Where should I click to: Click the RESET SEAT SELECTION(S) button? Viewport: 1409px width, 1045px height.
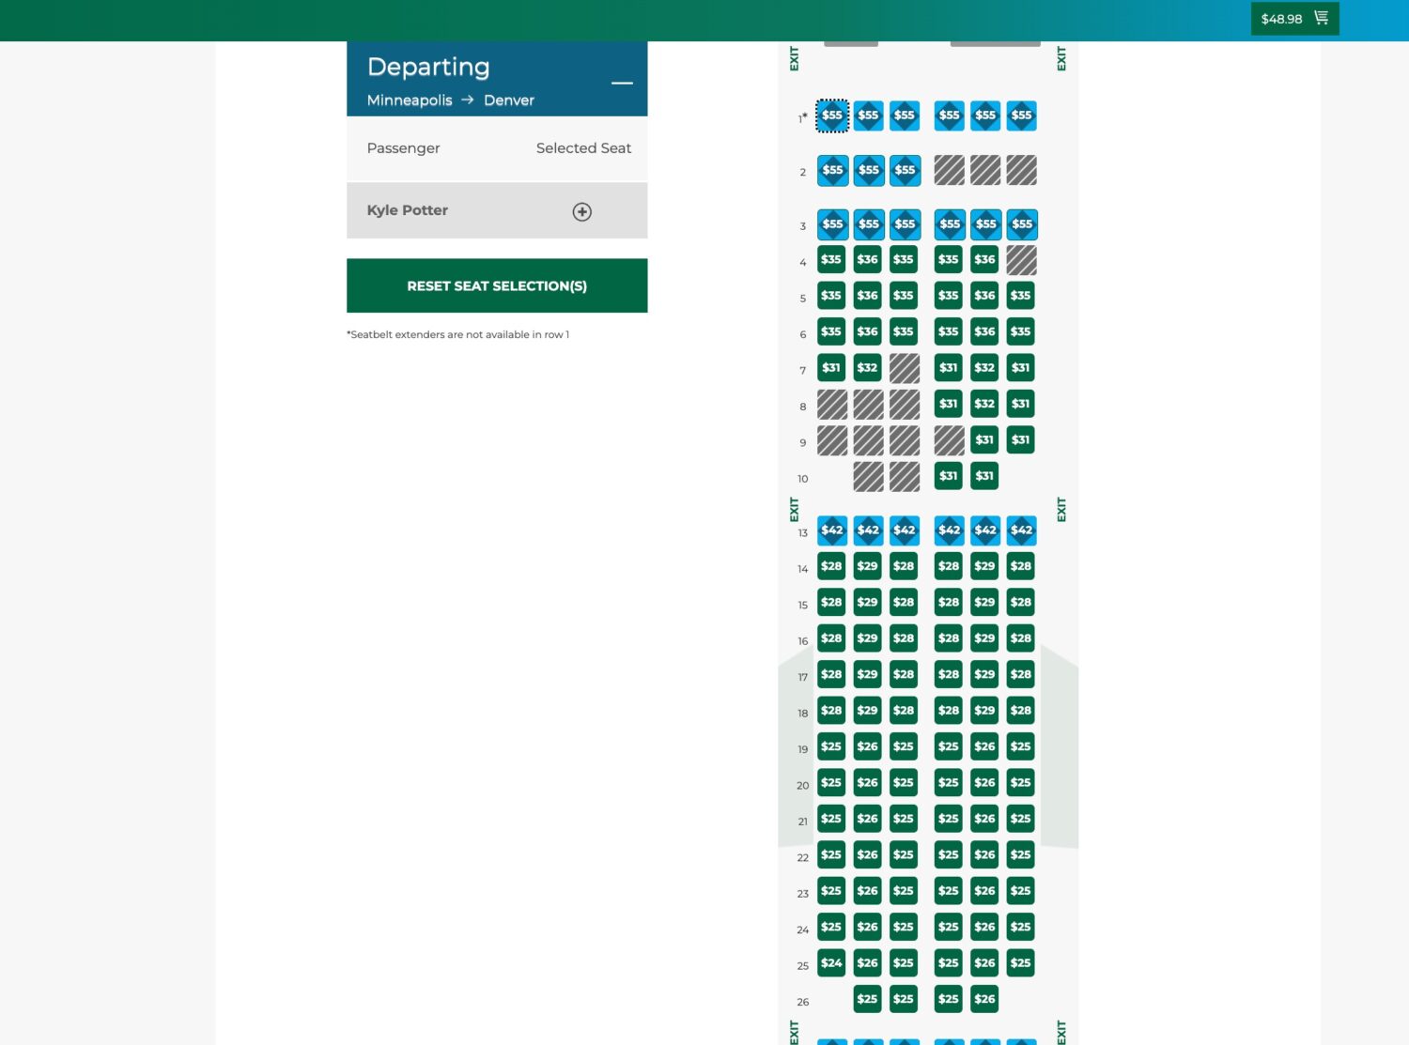(x=497, y=285)
